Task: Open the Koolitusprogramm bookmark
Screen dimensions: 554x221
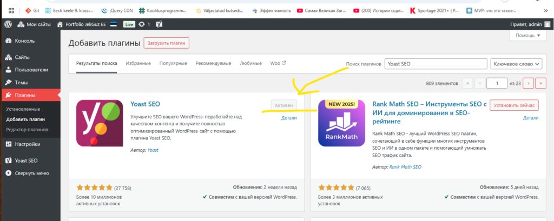Action: click(163, 11)
